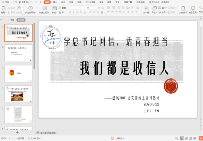Viewport: 203px width, 141px height.
Task: Open the Section (节) dropdown
Action: [x=62, y=12]
